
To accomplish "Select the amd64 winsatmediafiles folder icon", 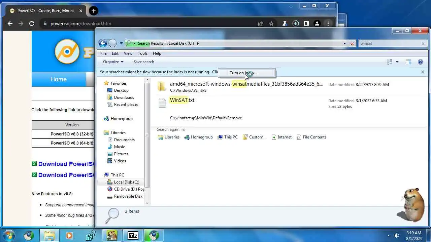I will pos(162,86).
